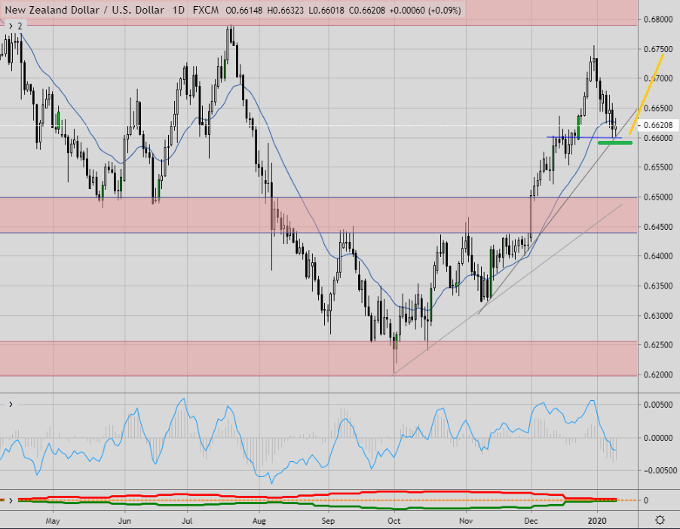
Task: Click the 0.64000 price axis label
Action: [658, 256]
